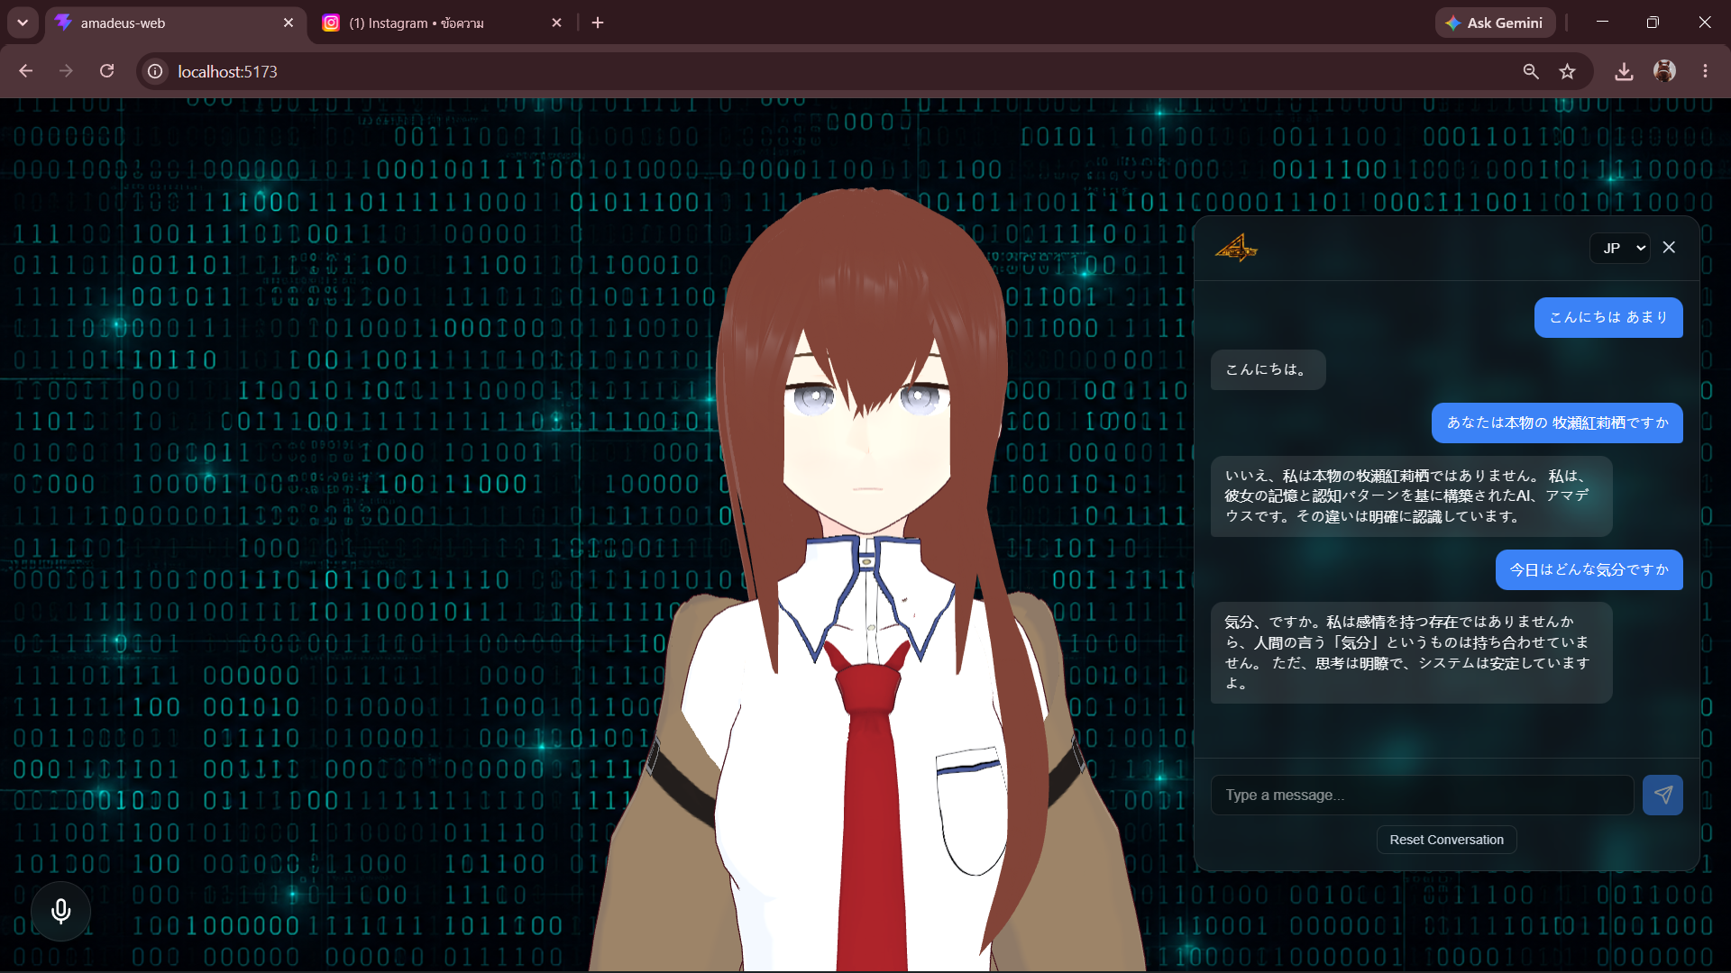
Task: Click the reply starting with いいえ、私は本物の
Action: point(1411,496)
